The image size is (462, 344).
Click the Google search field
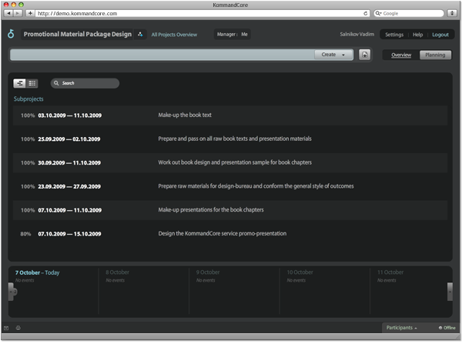click(x=409, y=13)
